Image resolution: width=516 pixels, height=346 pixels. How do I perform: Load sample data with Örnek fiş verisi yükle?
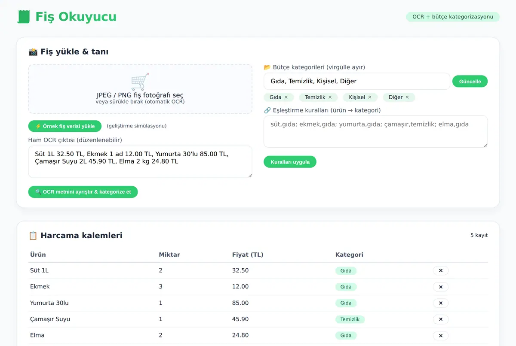(x=65, y=126)
